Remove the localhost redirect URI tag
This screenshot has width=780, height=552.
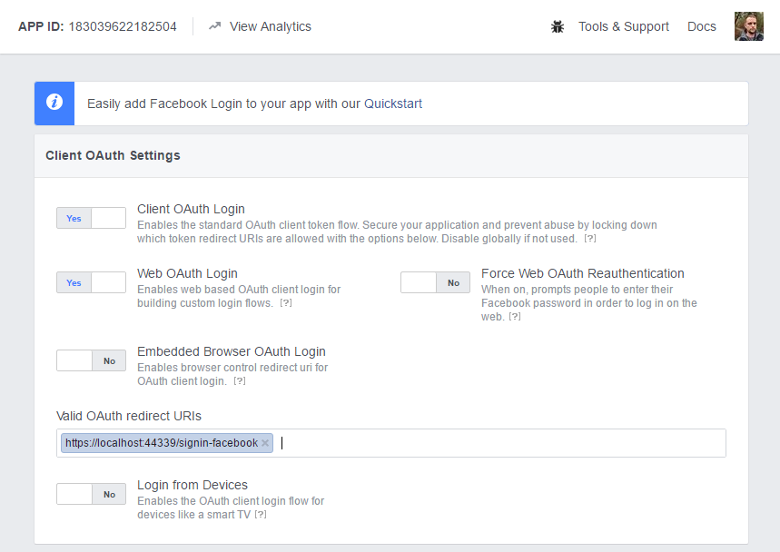click(x=265, y=443)
